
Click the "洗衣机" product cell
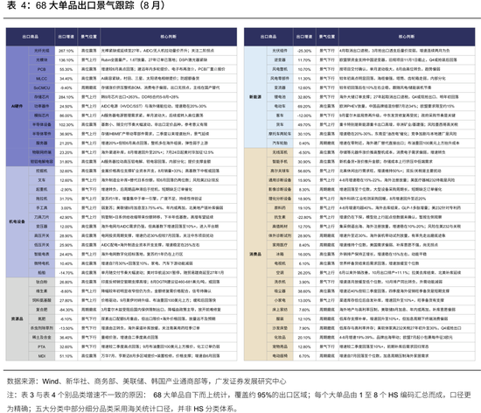coord(280,282)
